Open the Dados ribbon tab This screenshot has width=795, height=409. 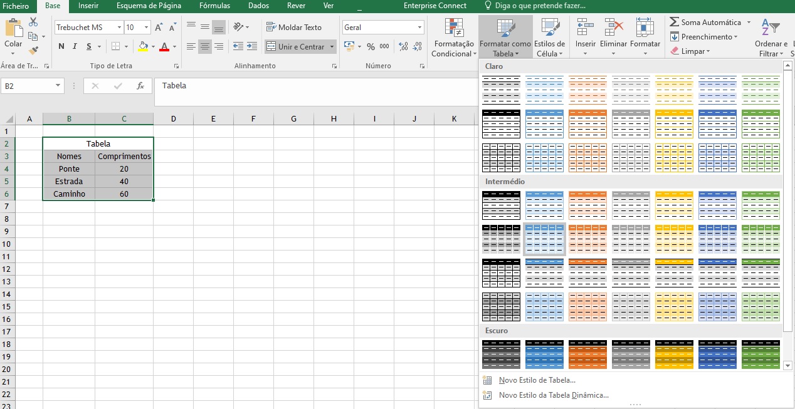[259, 6]
